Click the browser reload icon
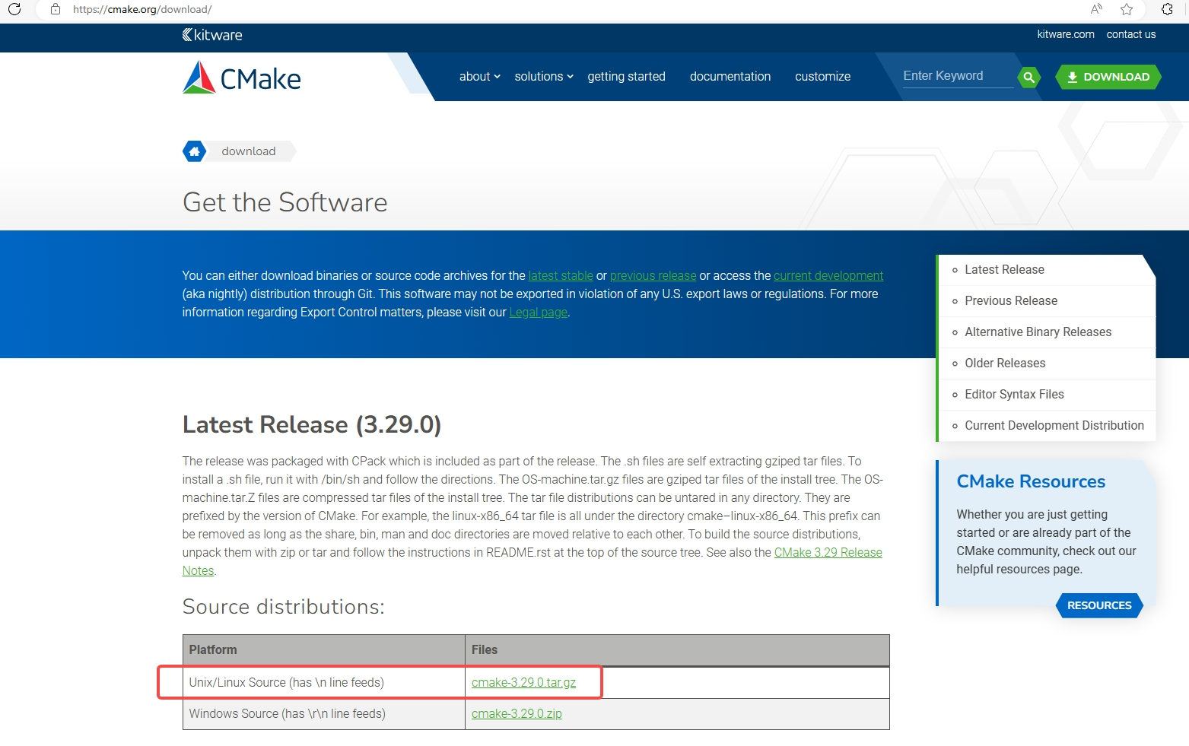Screen dimensions: 1189x746 click(x=14, y=9)
